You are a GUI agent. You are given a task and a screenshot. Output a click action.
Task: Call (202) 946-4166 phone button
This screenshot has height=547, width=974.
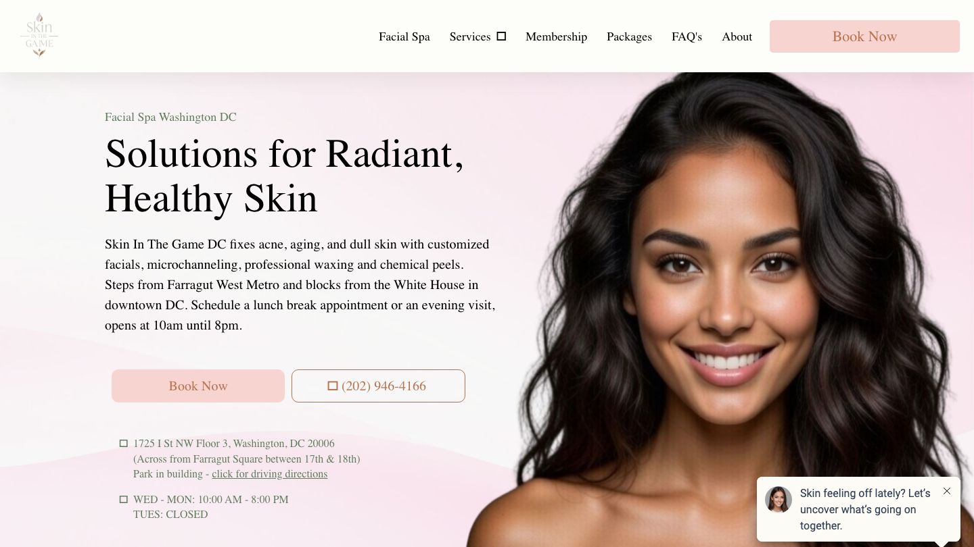coord(378,386)
